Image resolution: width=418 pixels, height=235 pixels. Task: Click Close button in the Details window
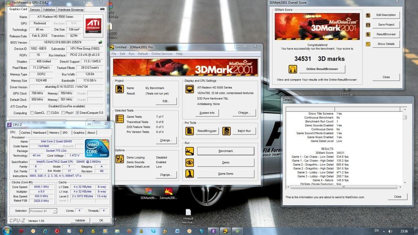tap(398, 197)
